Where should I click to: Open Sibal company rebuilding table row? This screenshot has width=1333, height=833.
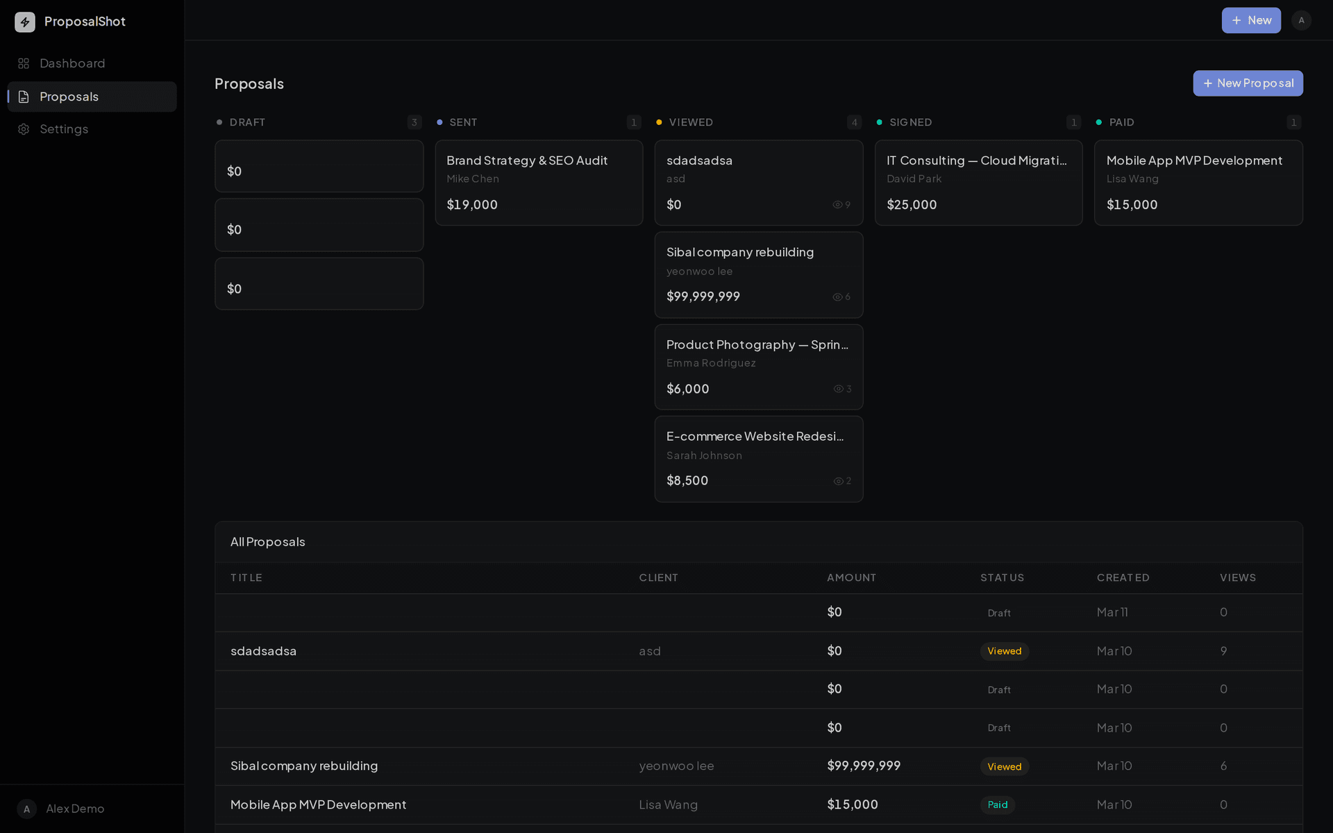pos(304,766)
